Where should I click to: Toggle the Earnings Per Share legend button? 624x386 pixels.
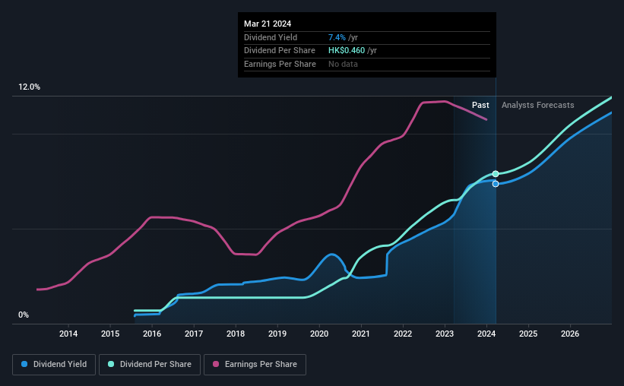[255, 365]
